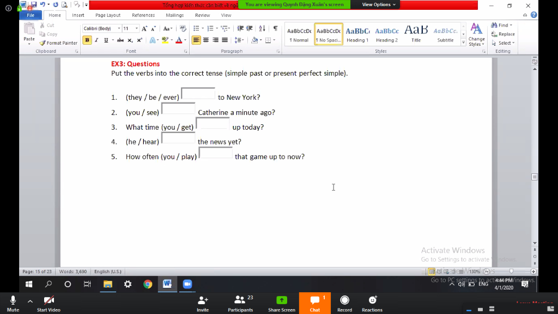Open the Select dropdown

tap(503, 43)
